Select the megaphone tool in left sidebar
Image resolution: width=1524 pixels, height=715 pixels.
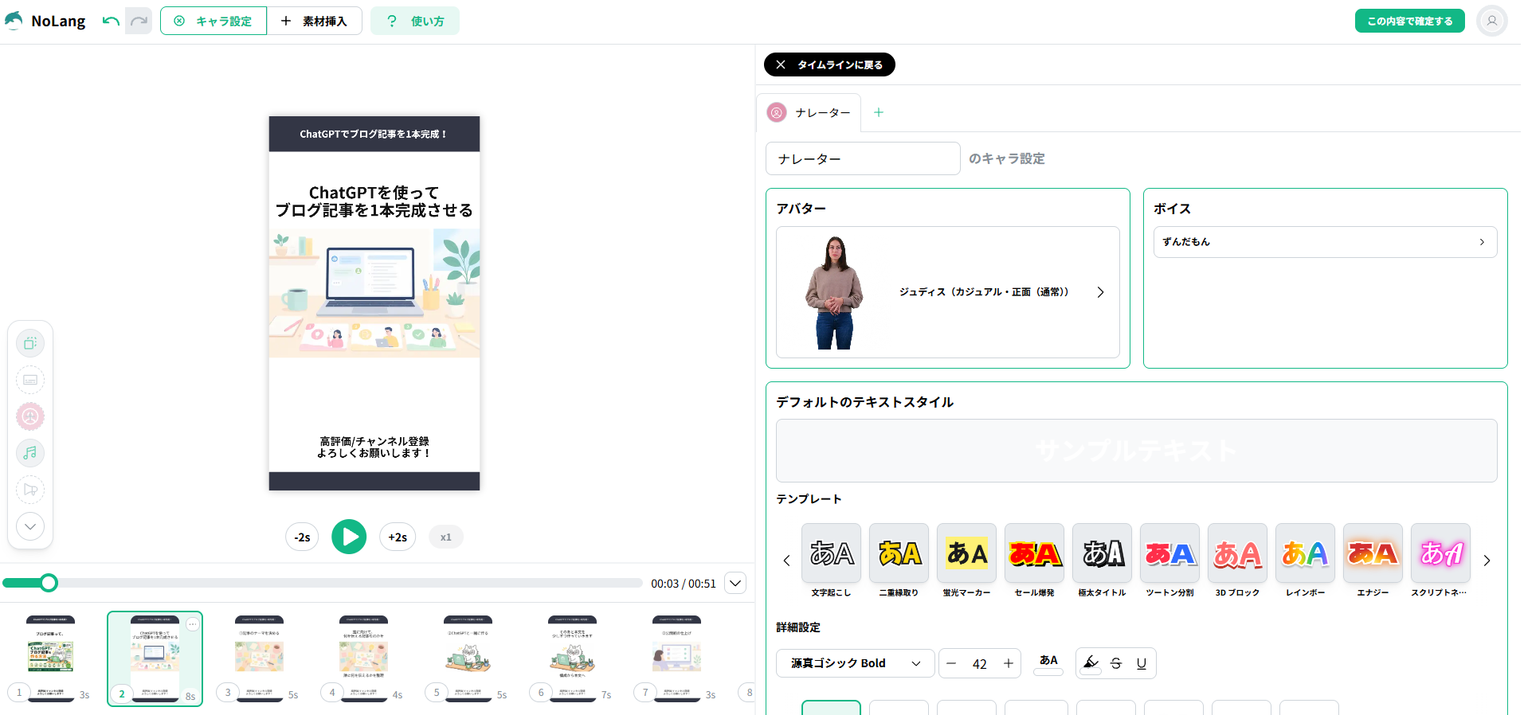(30, 490)
